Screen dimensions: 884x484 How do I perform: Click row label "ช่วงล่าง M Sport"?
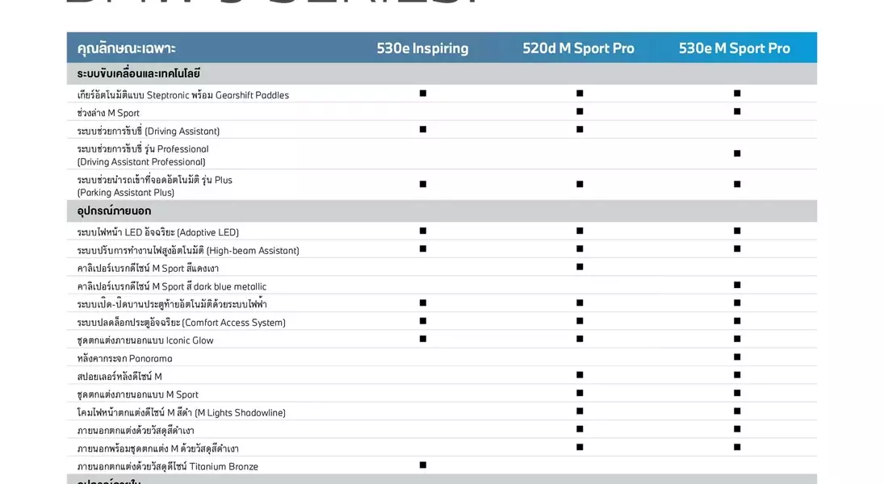point(108,113)
